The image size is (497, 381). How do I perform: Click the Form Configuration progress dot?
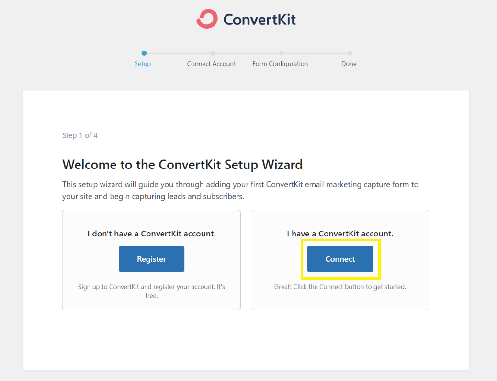pyautogui.click(x=282, y=53)
